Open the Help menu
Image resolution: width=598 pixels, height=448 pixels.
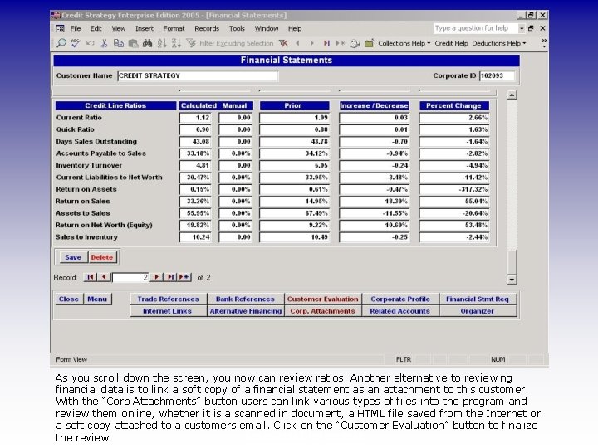click(294, 28)
